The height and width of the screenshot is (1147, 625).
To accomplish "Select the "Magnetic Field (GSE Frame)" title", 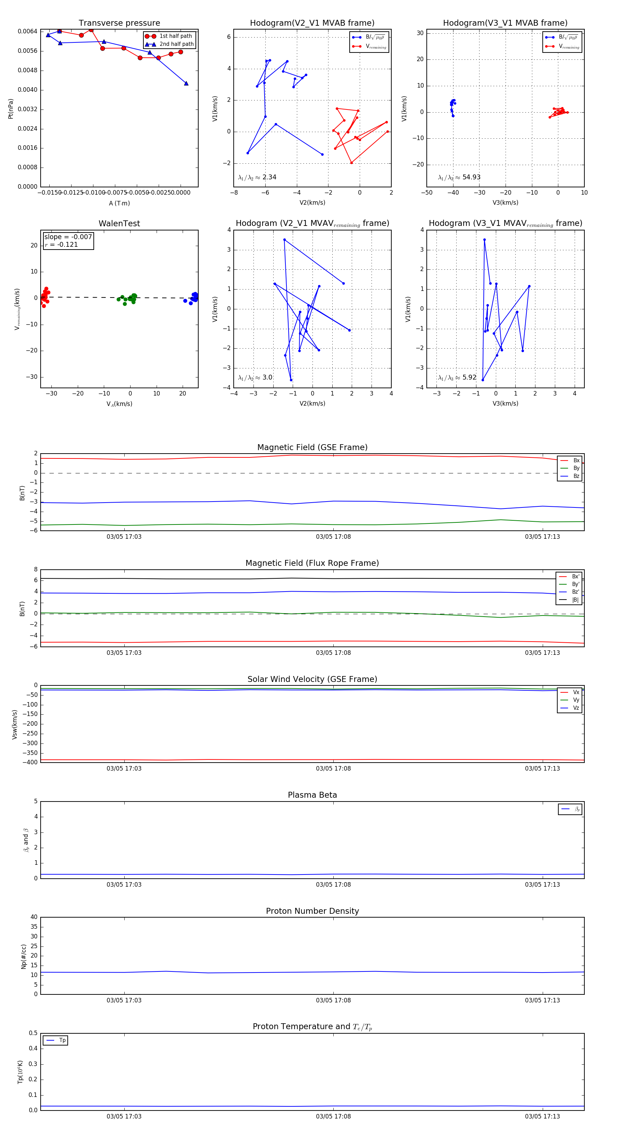I will [312, 447].
